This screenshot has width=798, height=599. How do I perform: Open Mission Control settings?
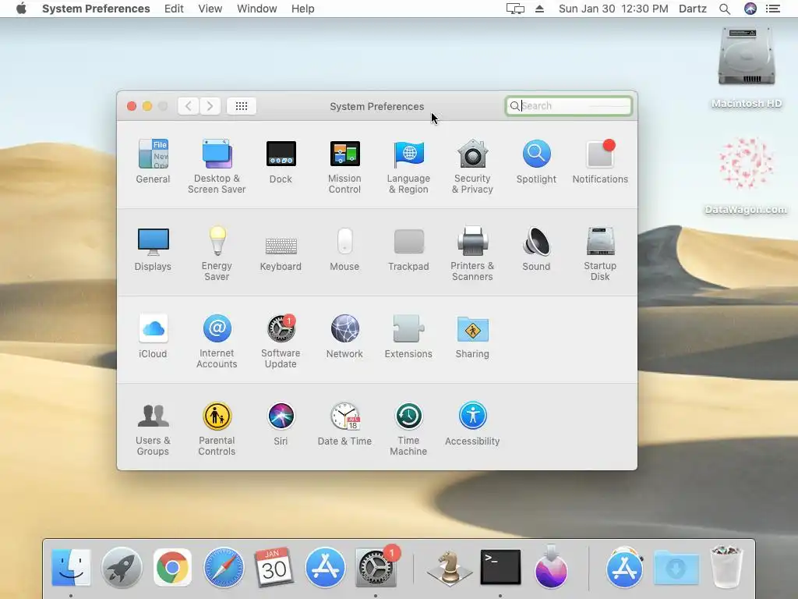(x=344, y=166)
